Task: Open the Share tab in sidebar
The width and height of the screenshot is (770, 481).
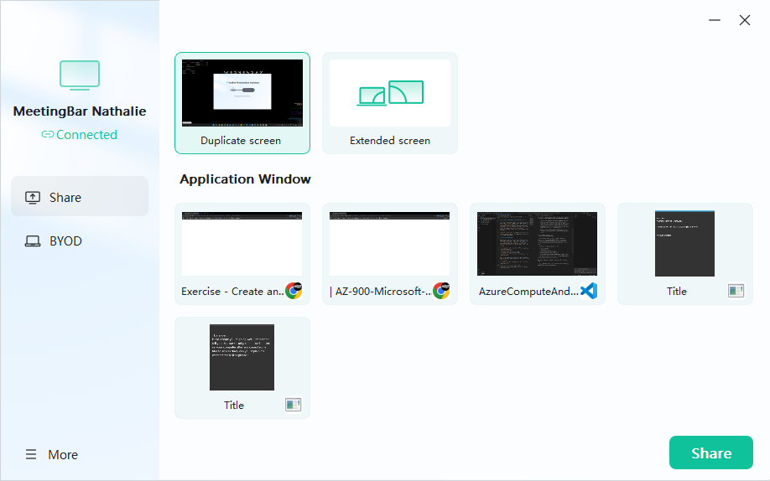Action: coord(80,198)
